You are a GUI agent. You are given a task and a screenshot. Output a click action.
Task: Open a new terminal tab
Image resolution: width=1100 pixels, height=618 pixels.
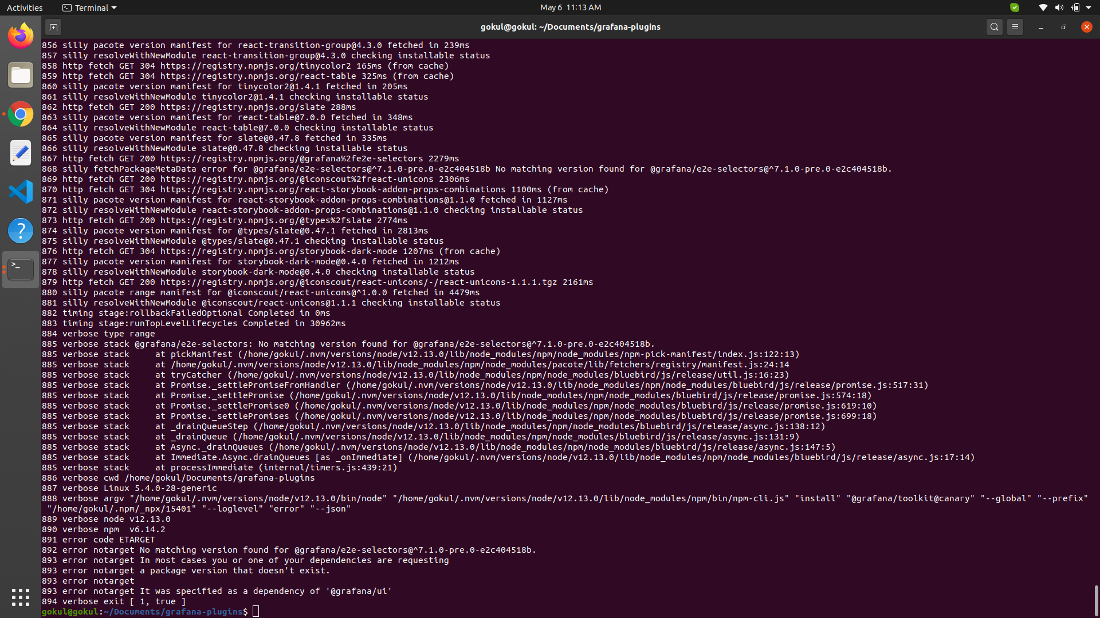(53, 26)
